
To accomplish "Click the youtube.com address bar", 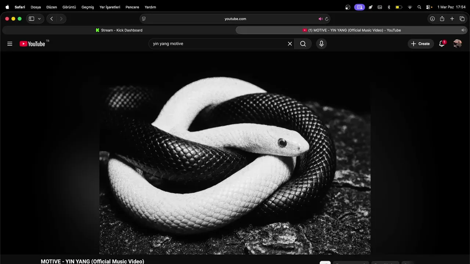I will pos(235,19).
